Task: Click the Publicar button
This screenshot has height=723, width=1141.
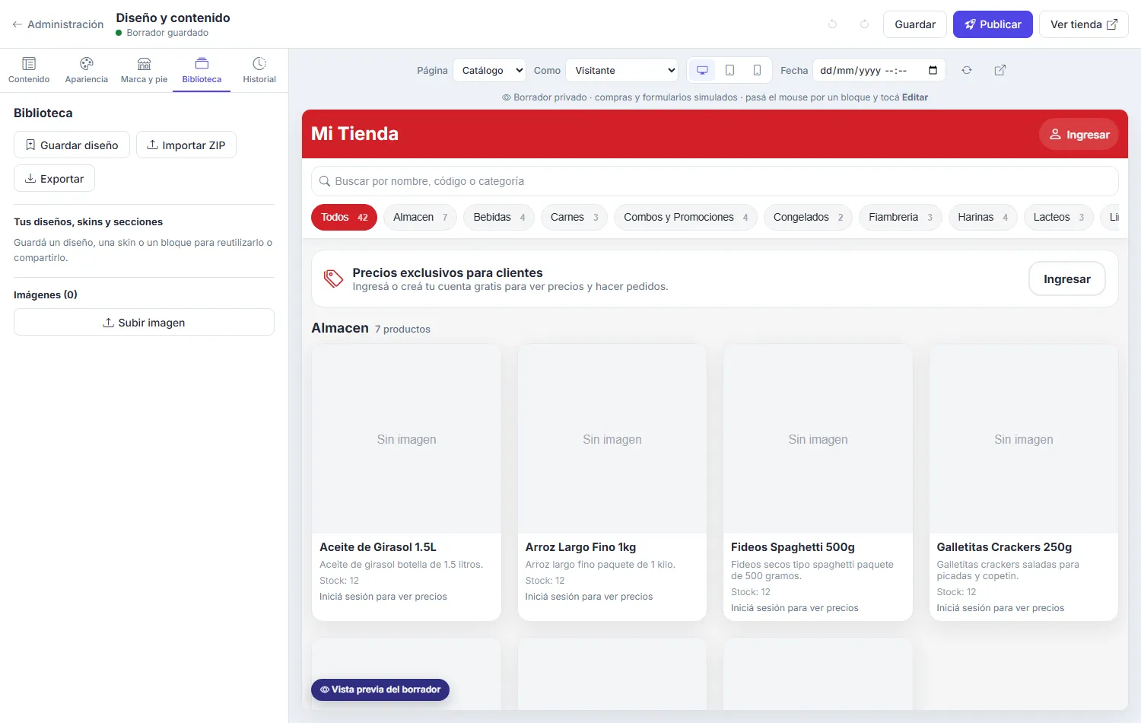Action: [x=993, y=24]
